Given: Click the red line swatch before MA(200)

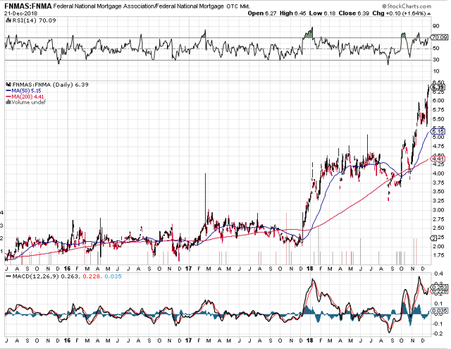Looking at the screenshot, I should [x=8, y=97].
